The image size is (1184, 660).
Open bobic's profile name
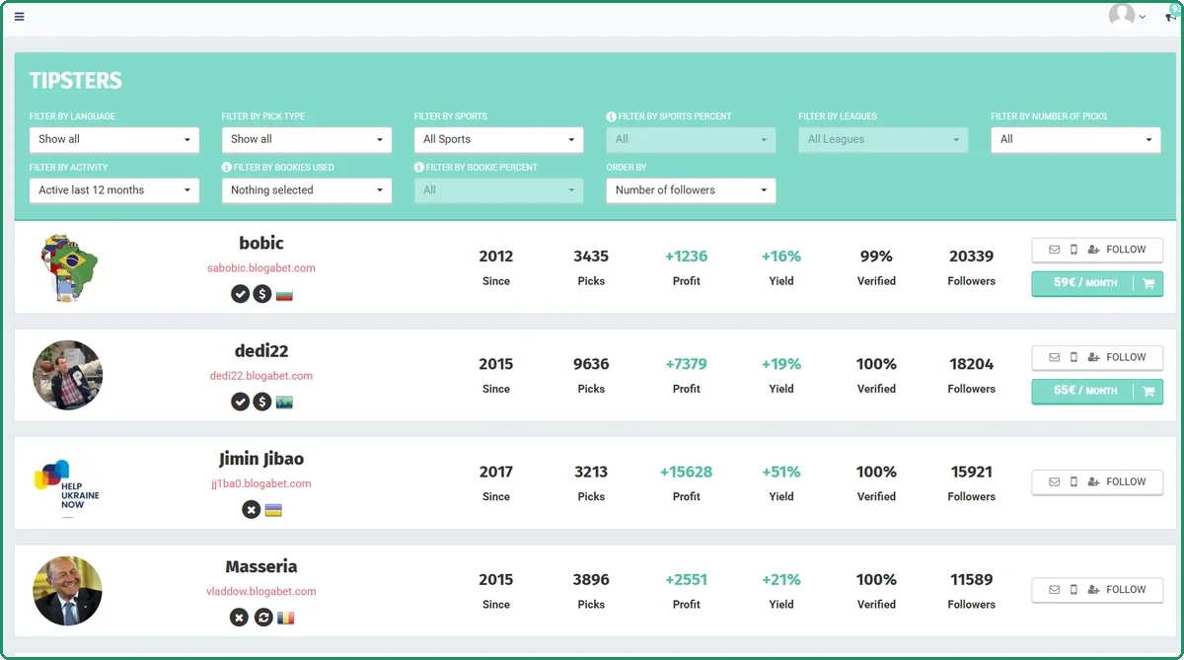[x=261, y=243]
